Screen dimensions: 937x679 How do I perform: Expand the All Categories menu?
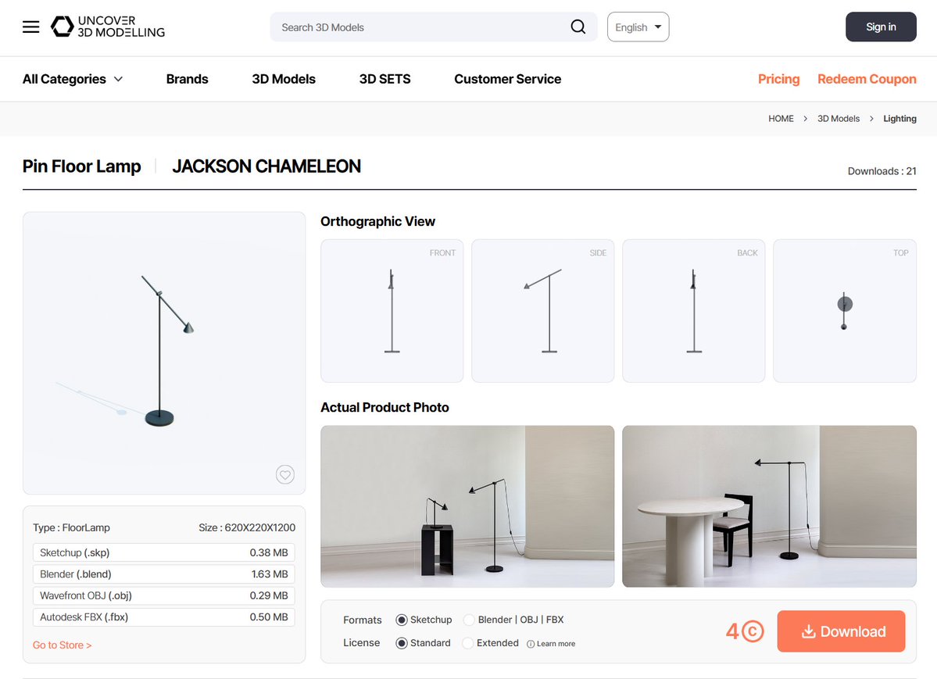click(73, 79)
